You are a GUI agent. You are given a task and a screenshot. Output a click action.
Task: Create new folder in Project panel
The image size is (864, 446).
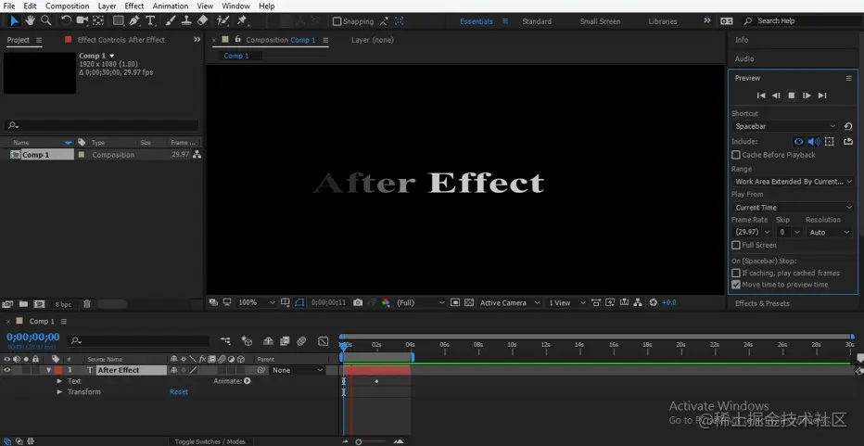click(x=24, y=304)
